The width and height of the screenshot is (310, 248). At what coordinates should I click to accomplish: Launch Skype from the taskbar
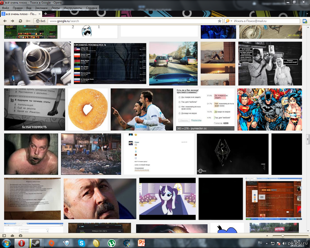(x=81, y=243)
